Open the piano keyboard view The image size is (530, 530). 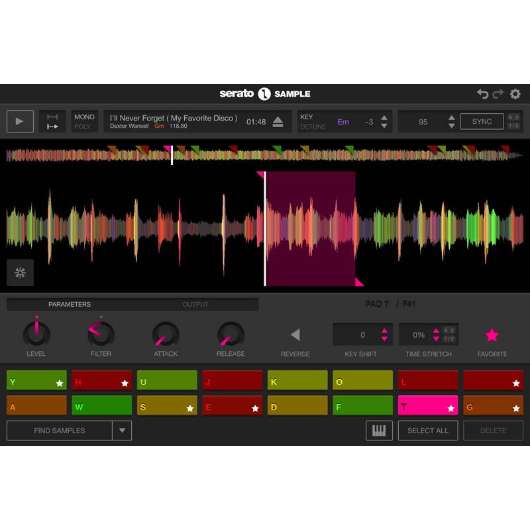[380, 431]
